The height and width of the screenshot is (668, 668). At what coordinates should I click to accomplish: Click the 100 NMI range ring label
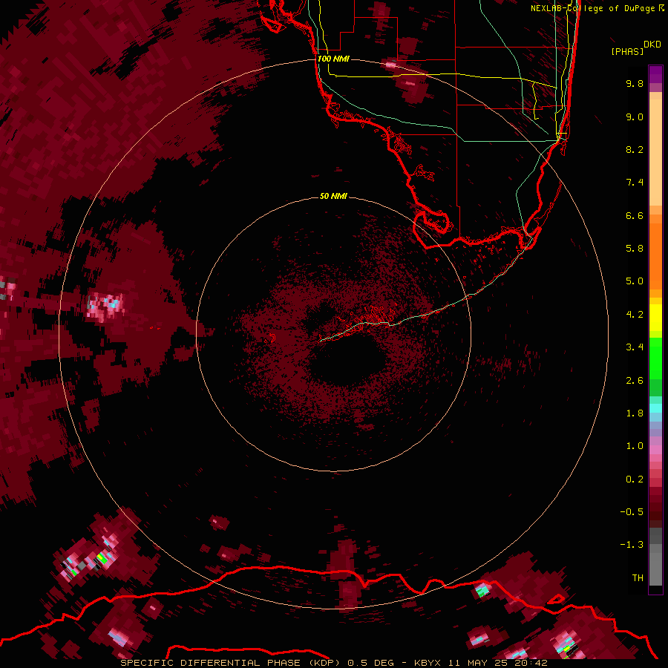333,59
